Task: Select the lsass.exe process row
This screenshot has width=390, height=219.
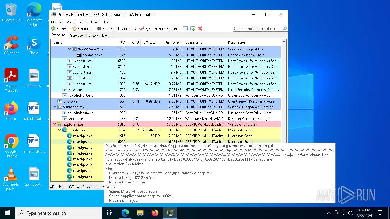Action: click(166, 90)
